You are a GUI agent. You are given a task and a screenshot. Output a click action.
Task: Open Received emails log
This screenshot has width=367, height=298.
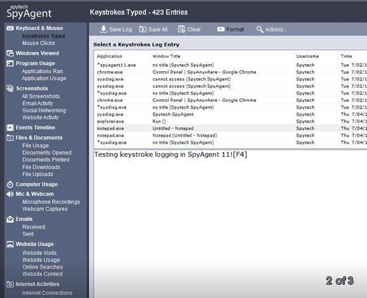[x=34, y=227]
